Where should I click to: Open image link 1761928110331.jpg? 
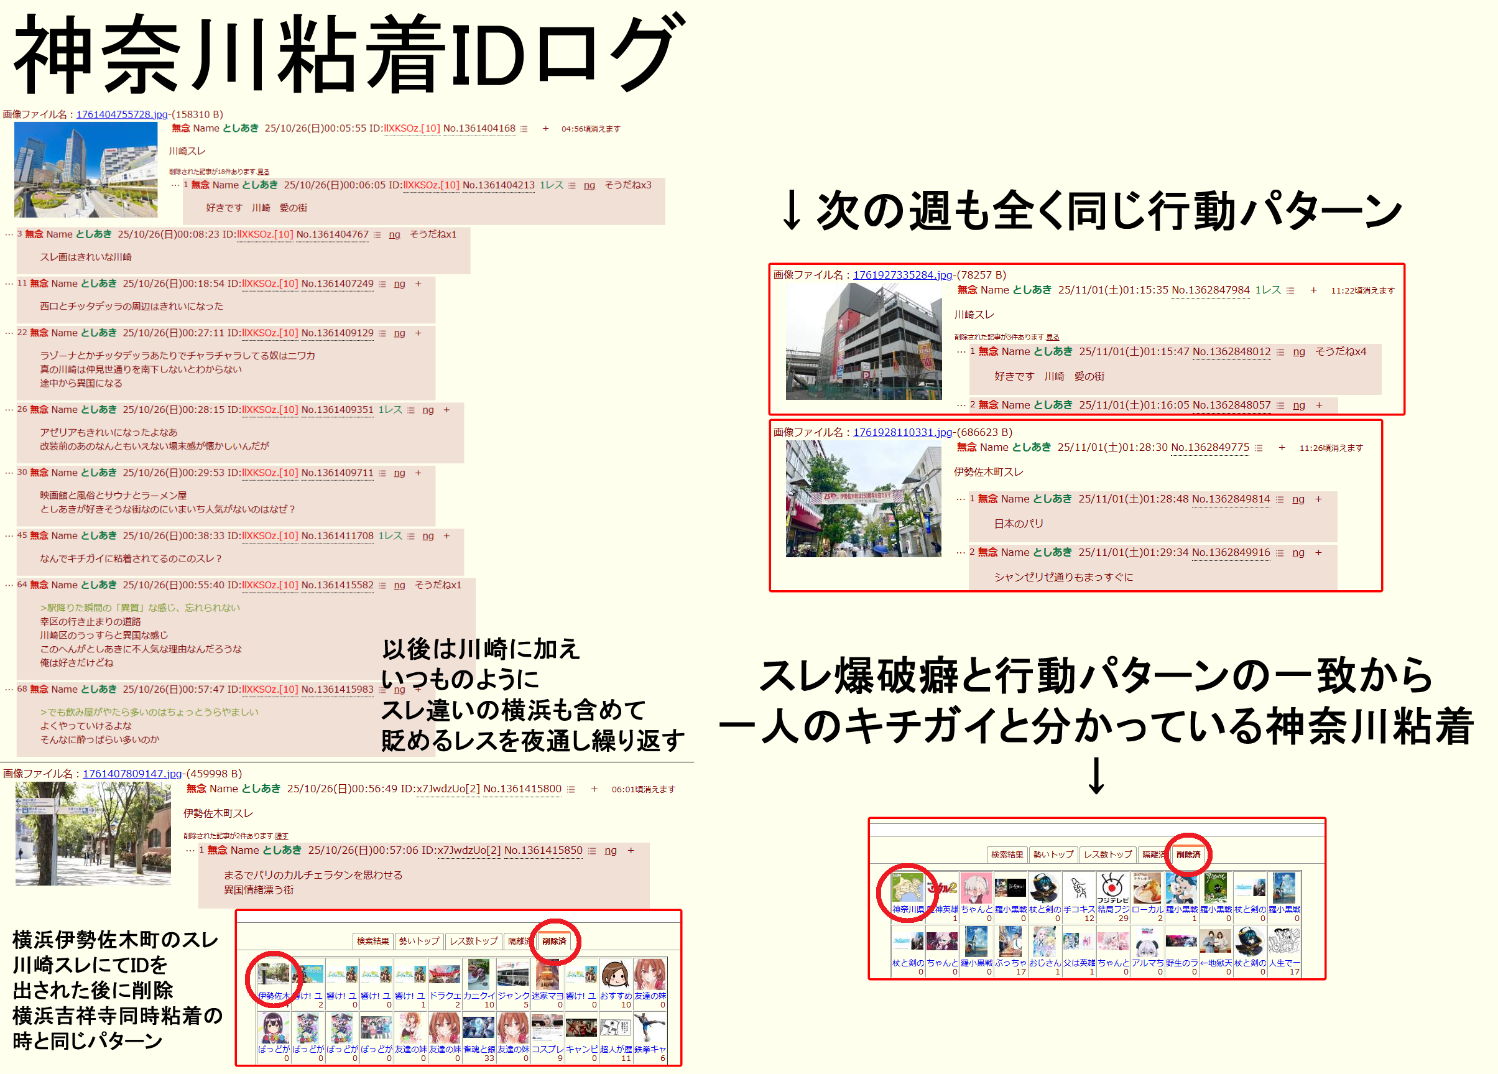pyautogui.click(x=902, y=432)
